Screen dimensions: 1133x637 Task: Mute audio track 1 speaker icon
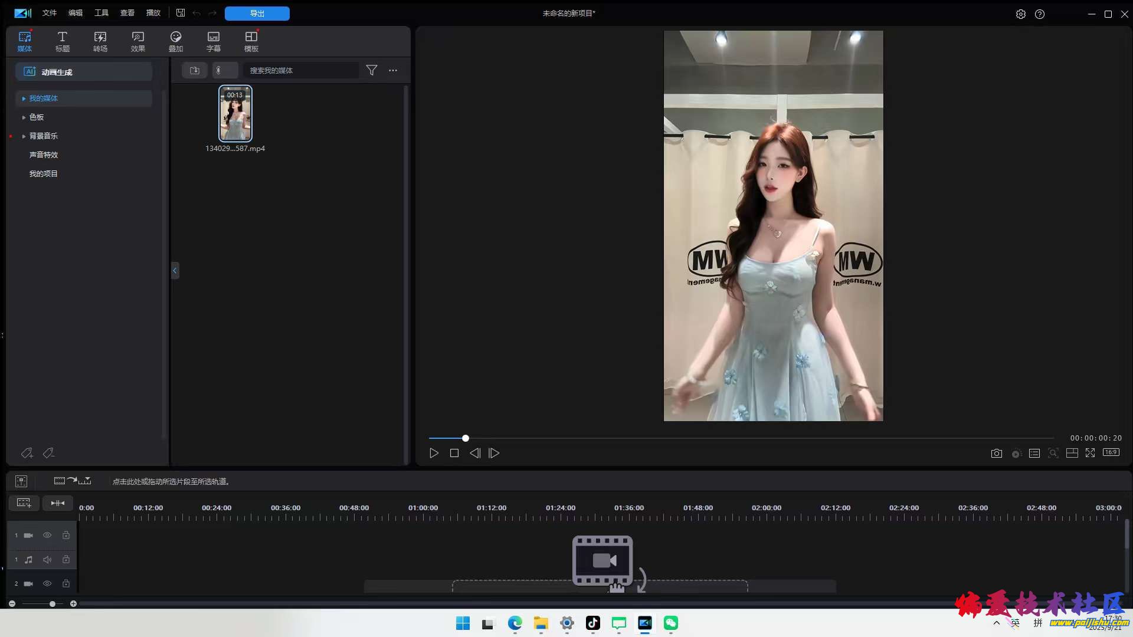coord(47,559)
